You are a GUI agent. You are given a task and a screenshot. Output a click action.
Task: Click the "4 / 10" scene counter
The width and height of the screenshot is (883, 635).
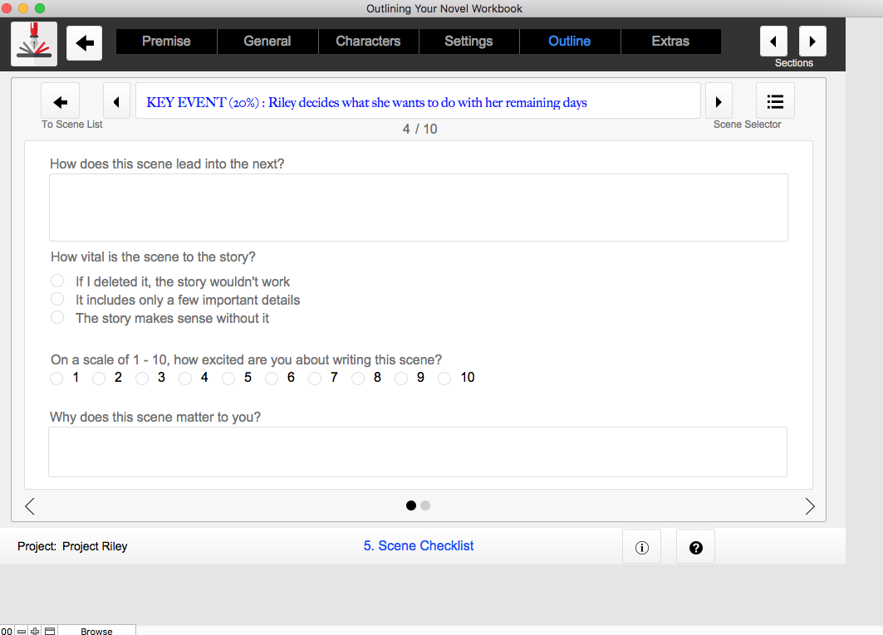click(420, 129)
